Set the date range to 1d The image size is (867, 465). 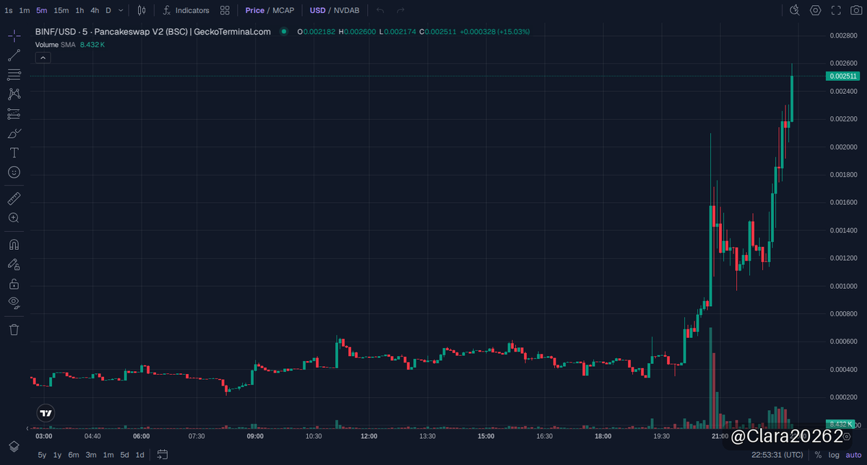coord(140,455)
